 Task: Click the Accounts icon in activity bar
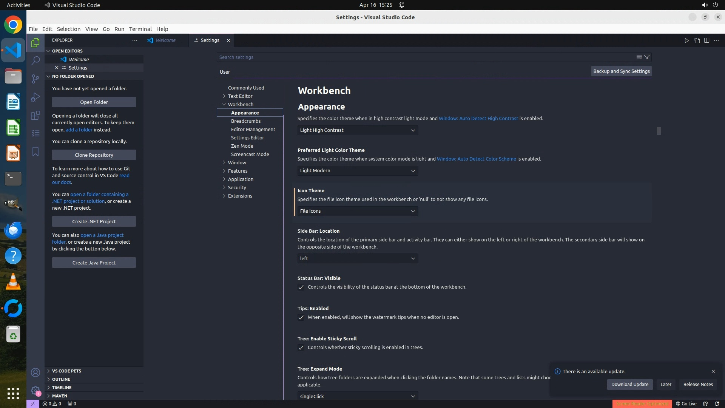point(35,372)
